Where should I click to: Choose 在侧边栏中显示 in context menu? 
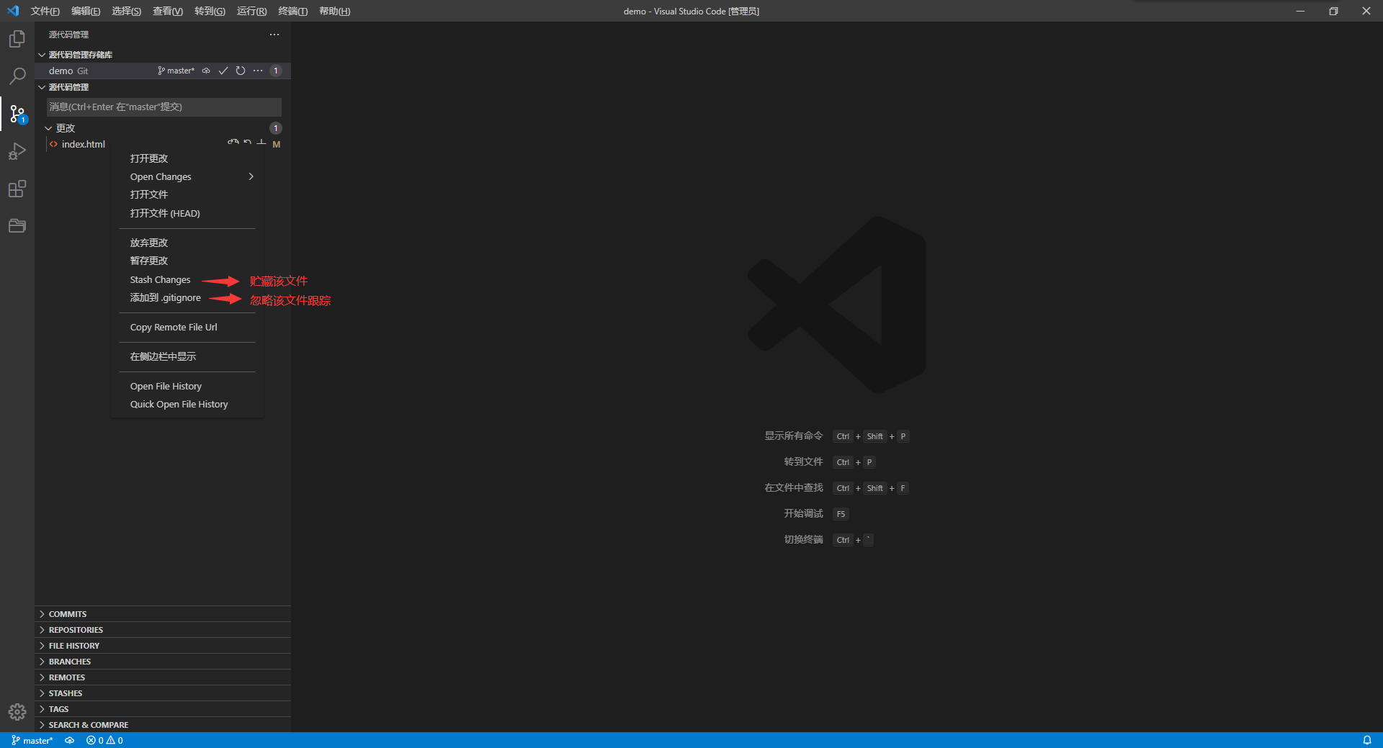pos(187,356)
